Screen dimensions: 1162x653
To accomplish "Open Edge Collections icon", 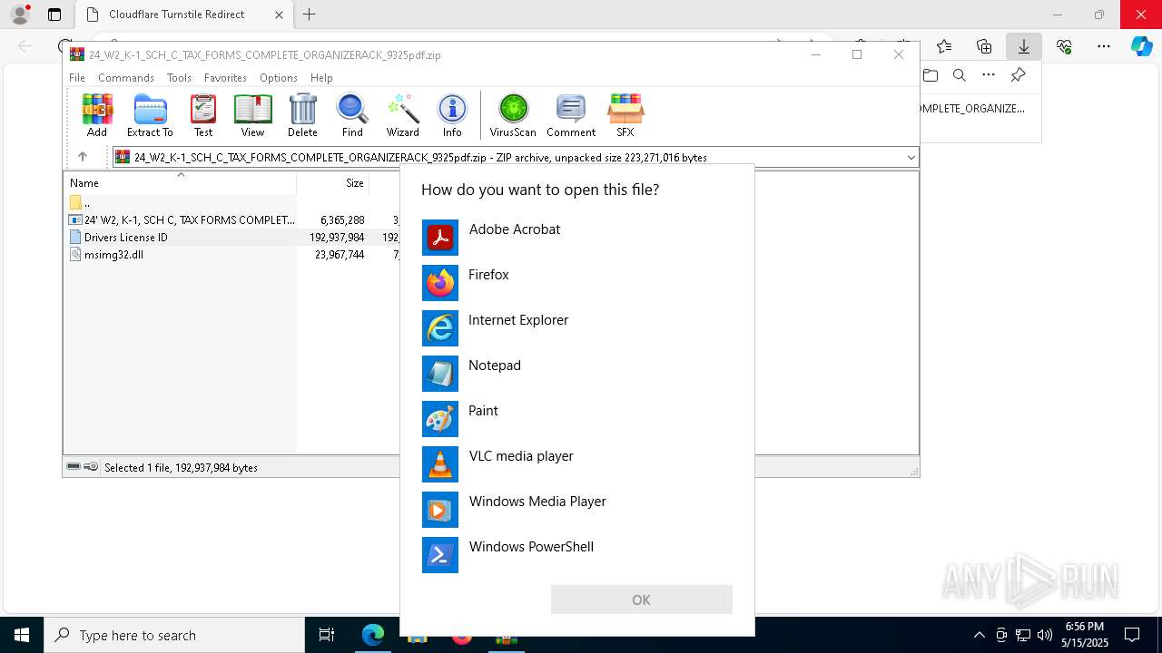I will 984,46.
